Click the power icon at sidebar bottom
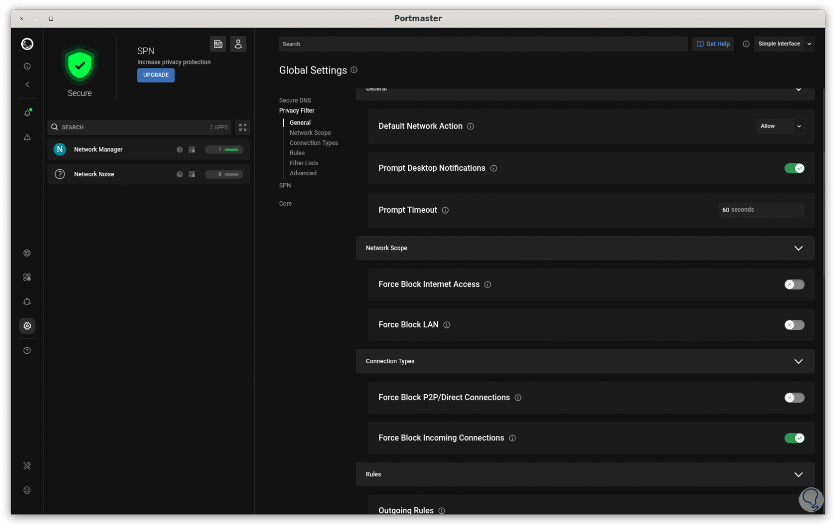Viewport: 836px width, 527px height. [27, 490]
